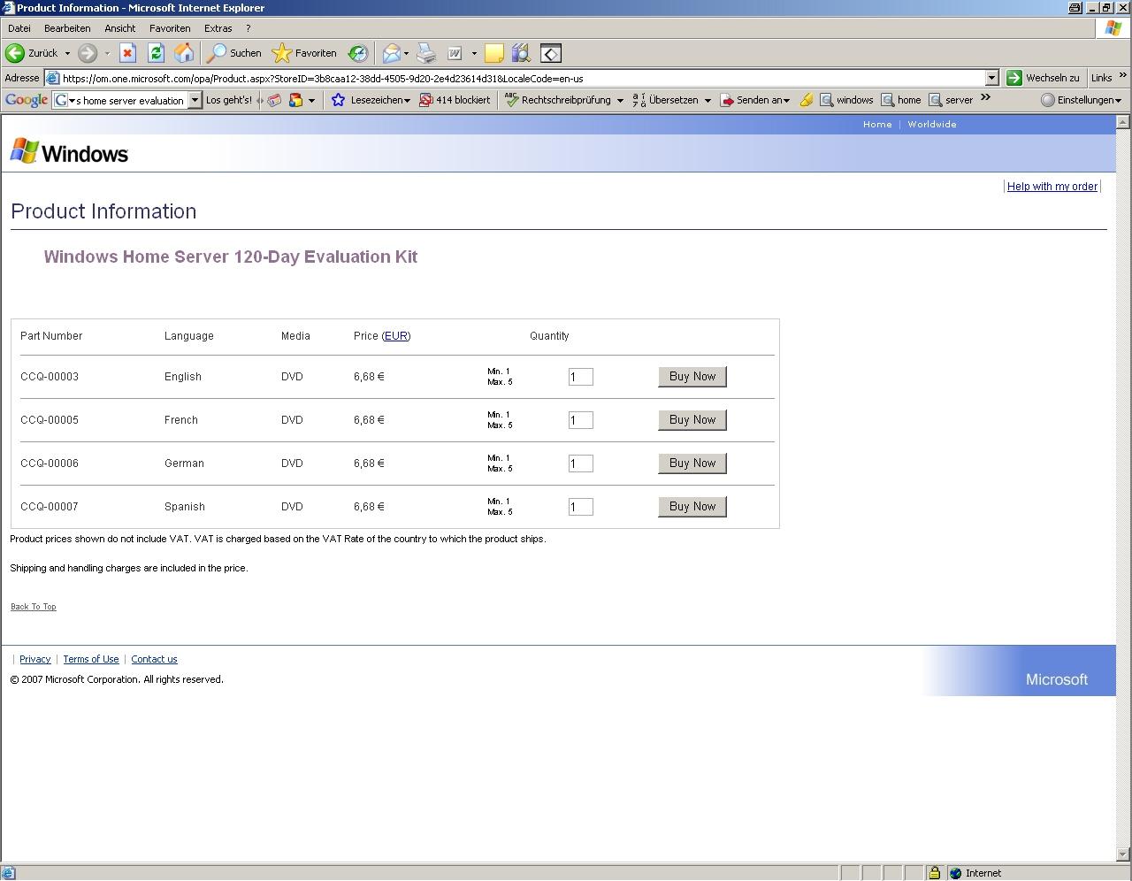Expand the Rechtschreibprüfung dropdown arrow
This screenshot has height=881, width=1132.
(620, 101)
